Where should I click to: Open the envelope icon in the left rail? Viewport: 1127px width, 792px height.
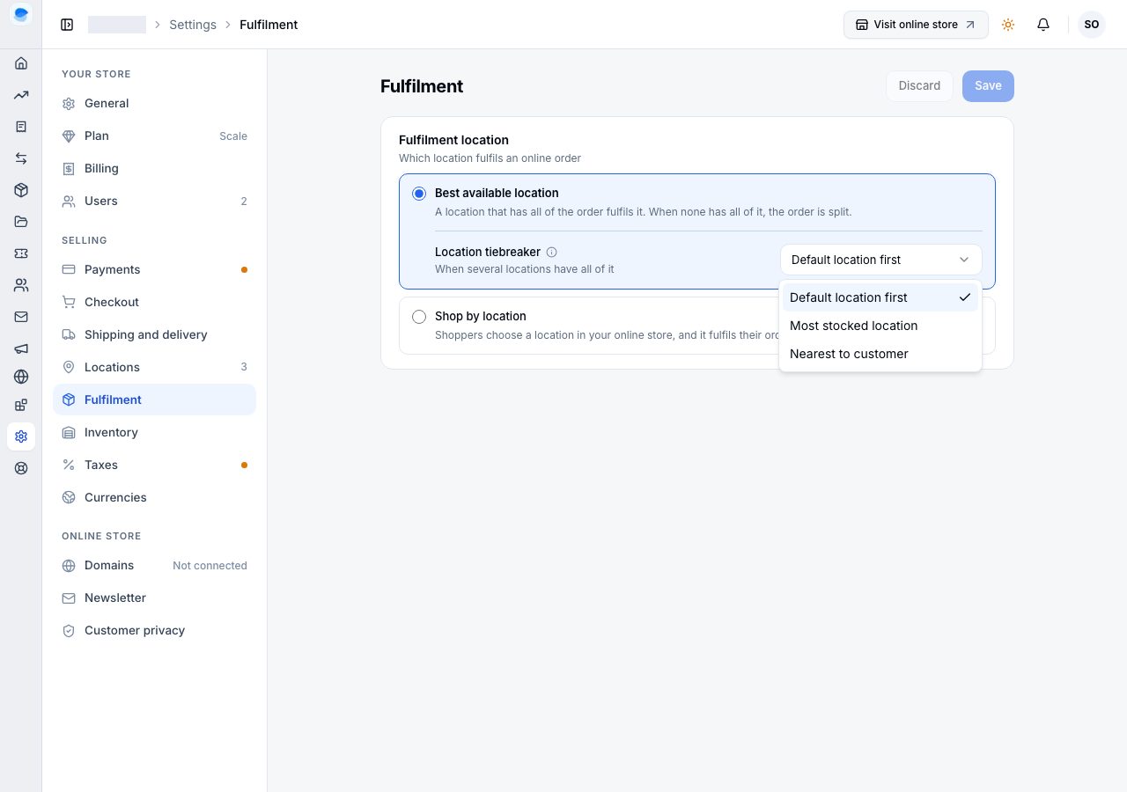tap(21, 317)
